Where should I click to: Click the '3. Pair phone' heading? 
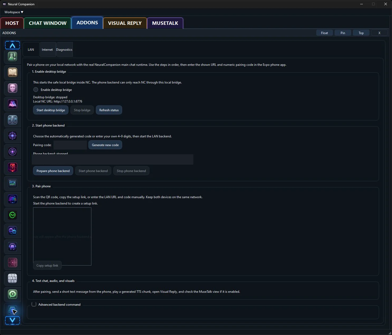click(x=41, y=186)
